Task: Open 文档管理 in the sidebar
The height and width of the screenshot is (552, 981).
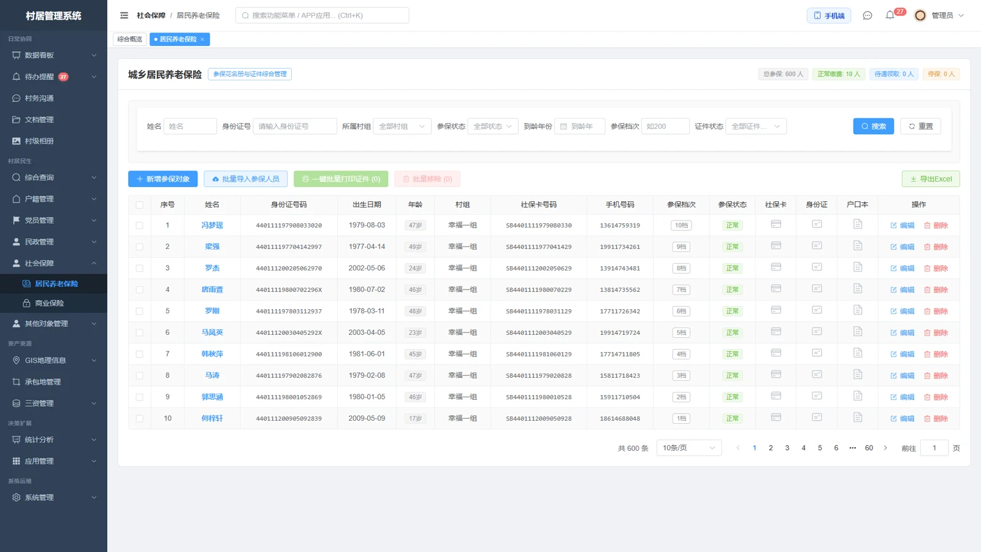Action: (x=53, y=120)
